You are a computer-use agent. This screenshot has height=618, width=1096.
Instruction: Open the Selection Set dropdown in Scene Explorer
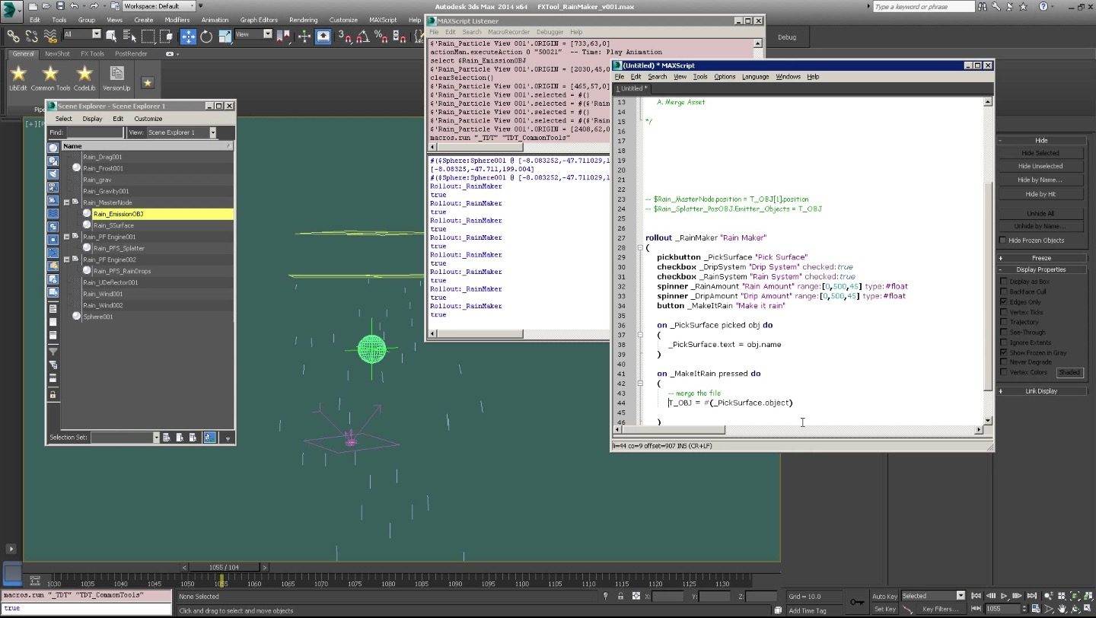[125, 438]
